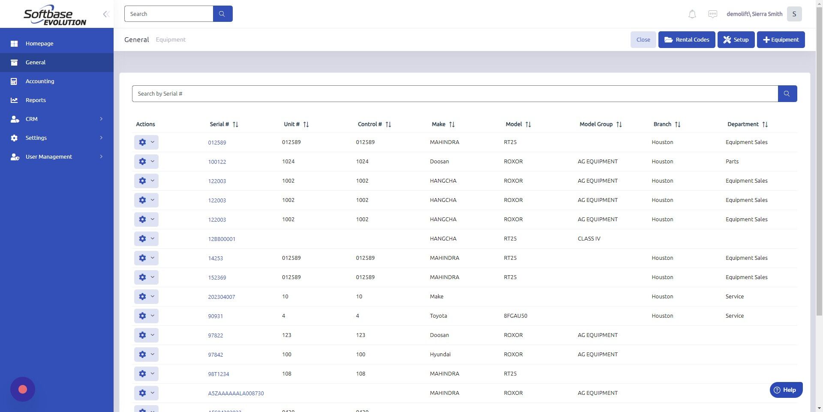Screen dimensions: 823x412
Task: Open the Help widget at bottom right
Action: tap(786, 390)
